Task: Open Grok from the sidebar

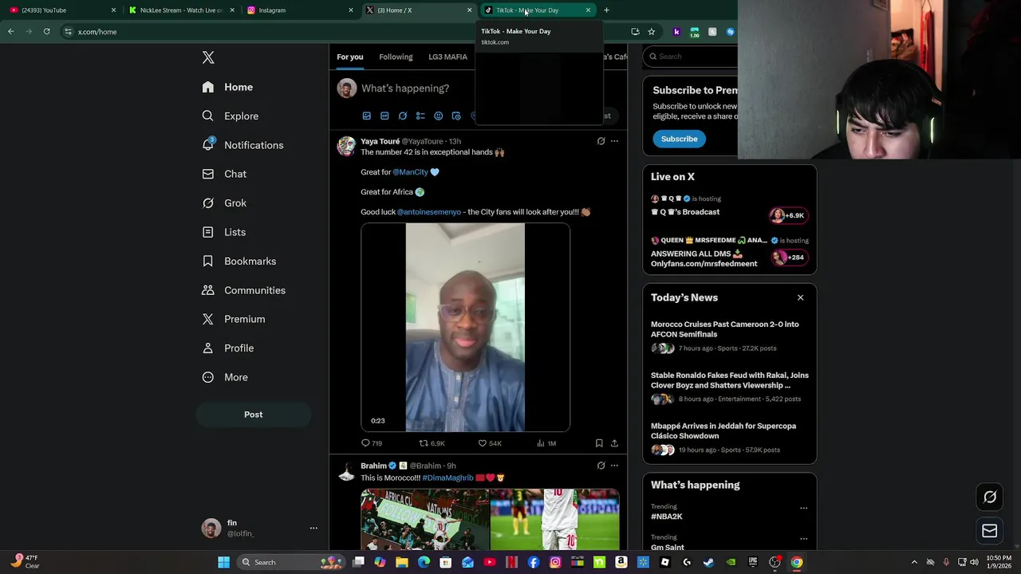Action: 224,203
